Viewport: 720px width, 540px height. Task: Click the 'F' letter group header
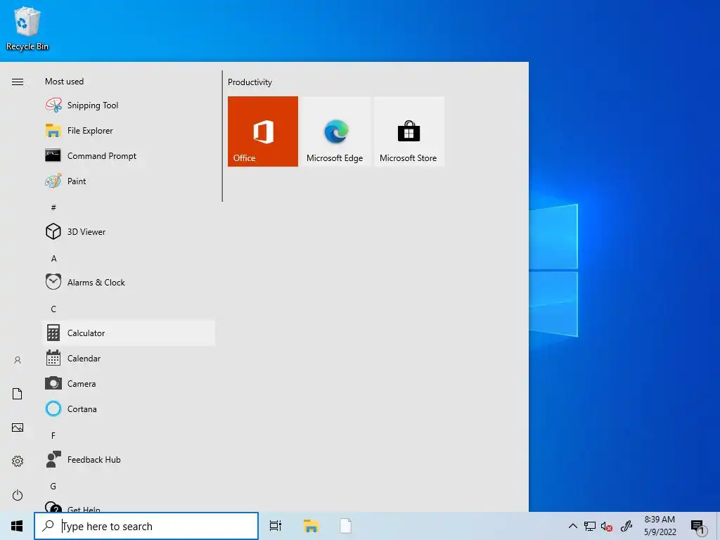[53, 435]
